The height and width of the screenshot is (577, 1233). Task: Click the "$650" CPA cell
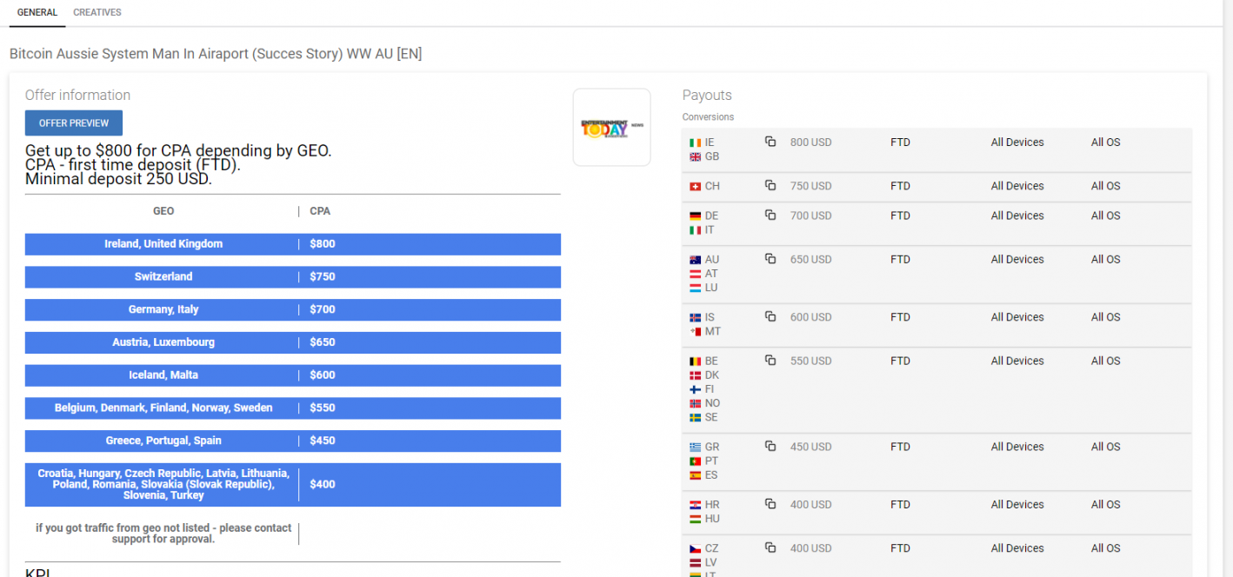322,342
